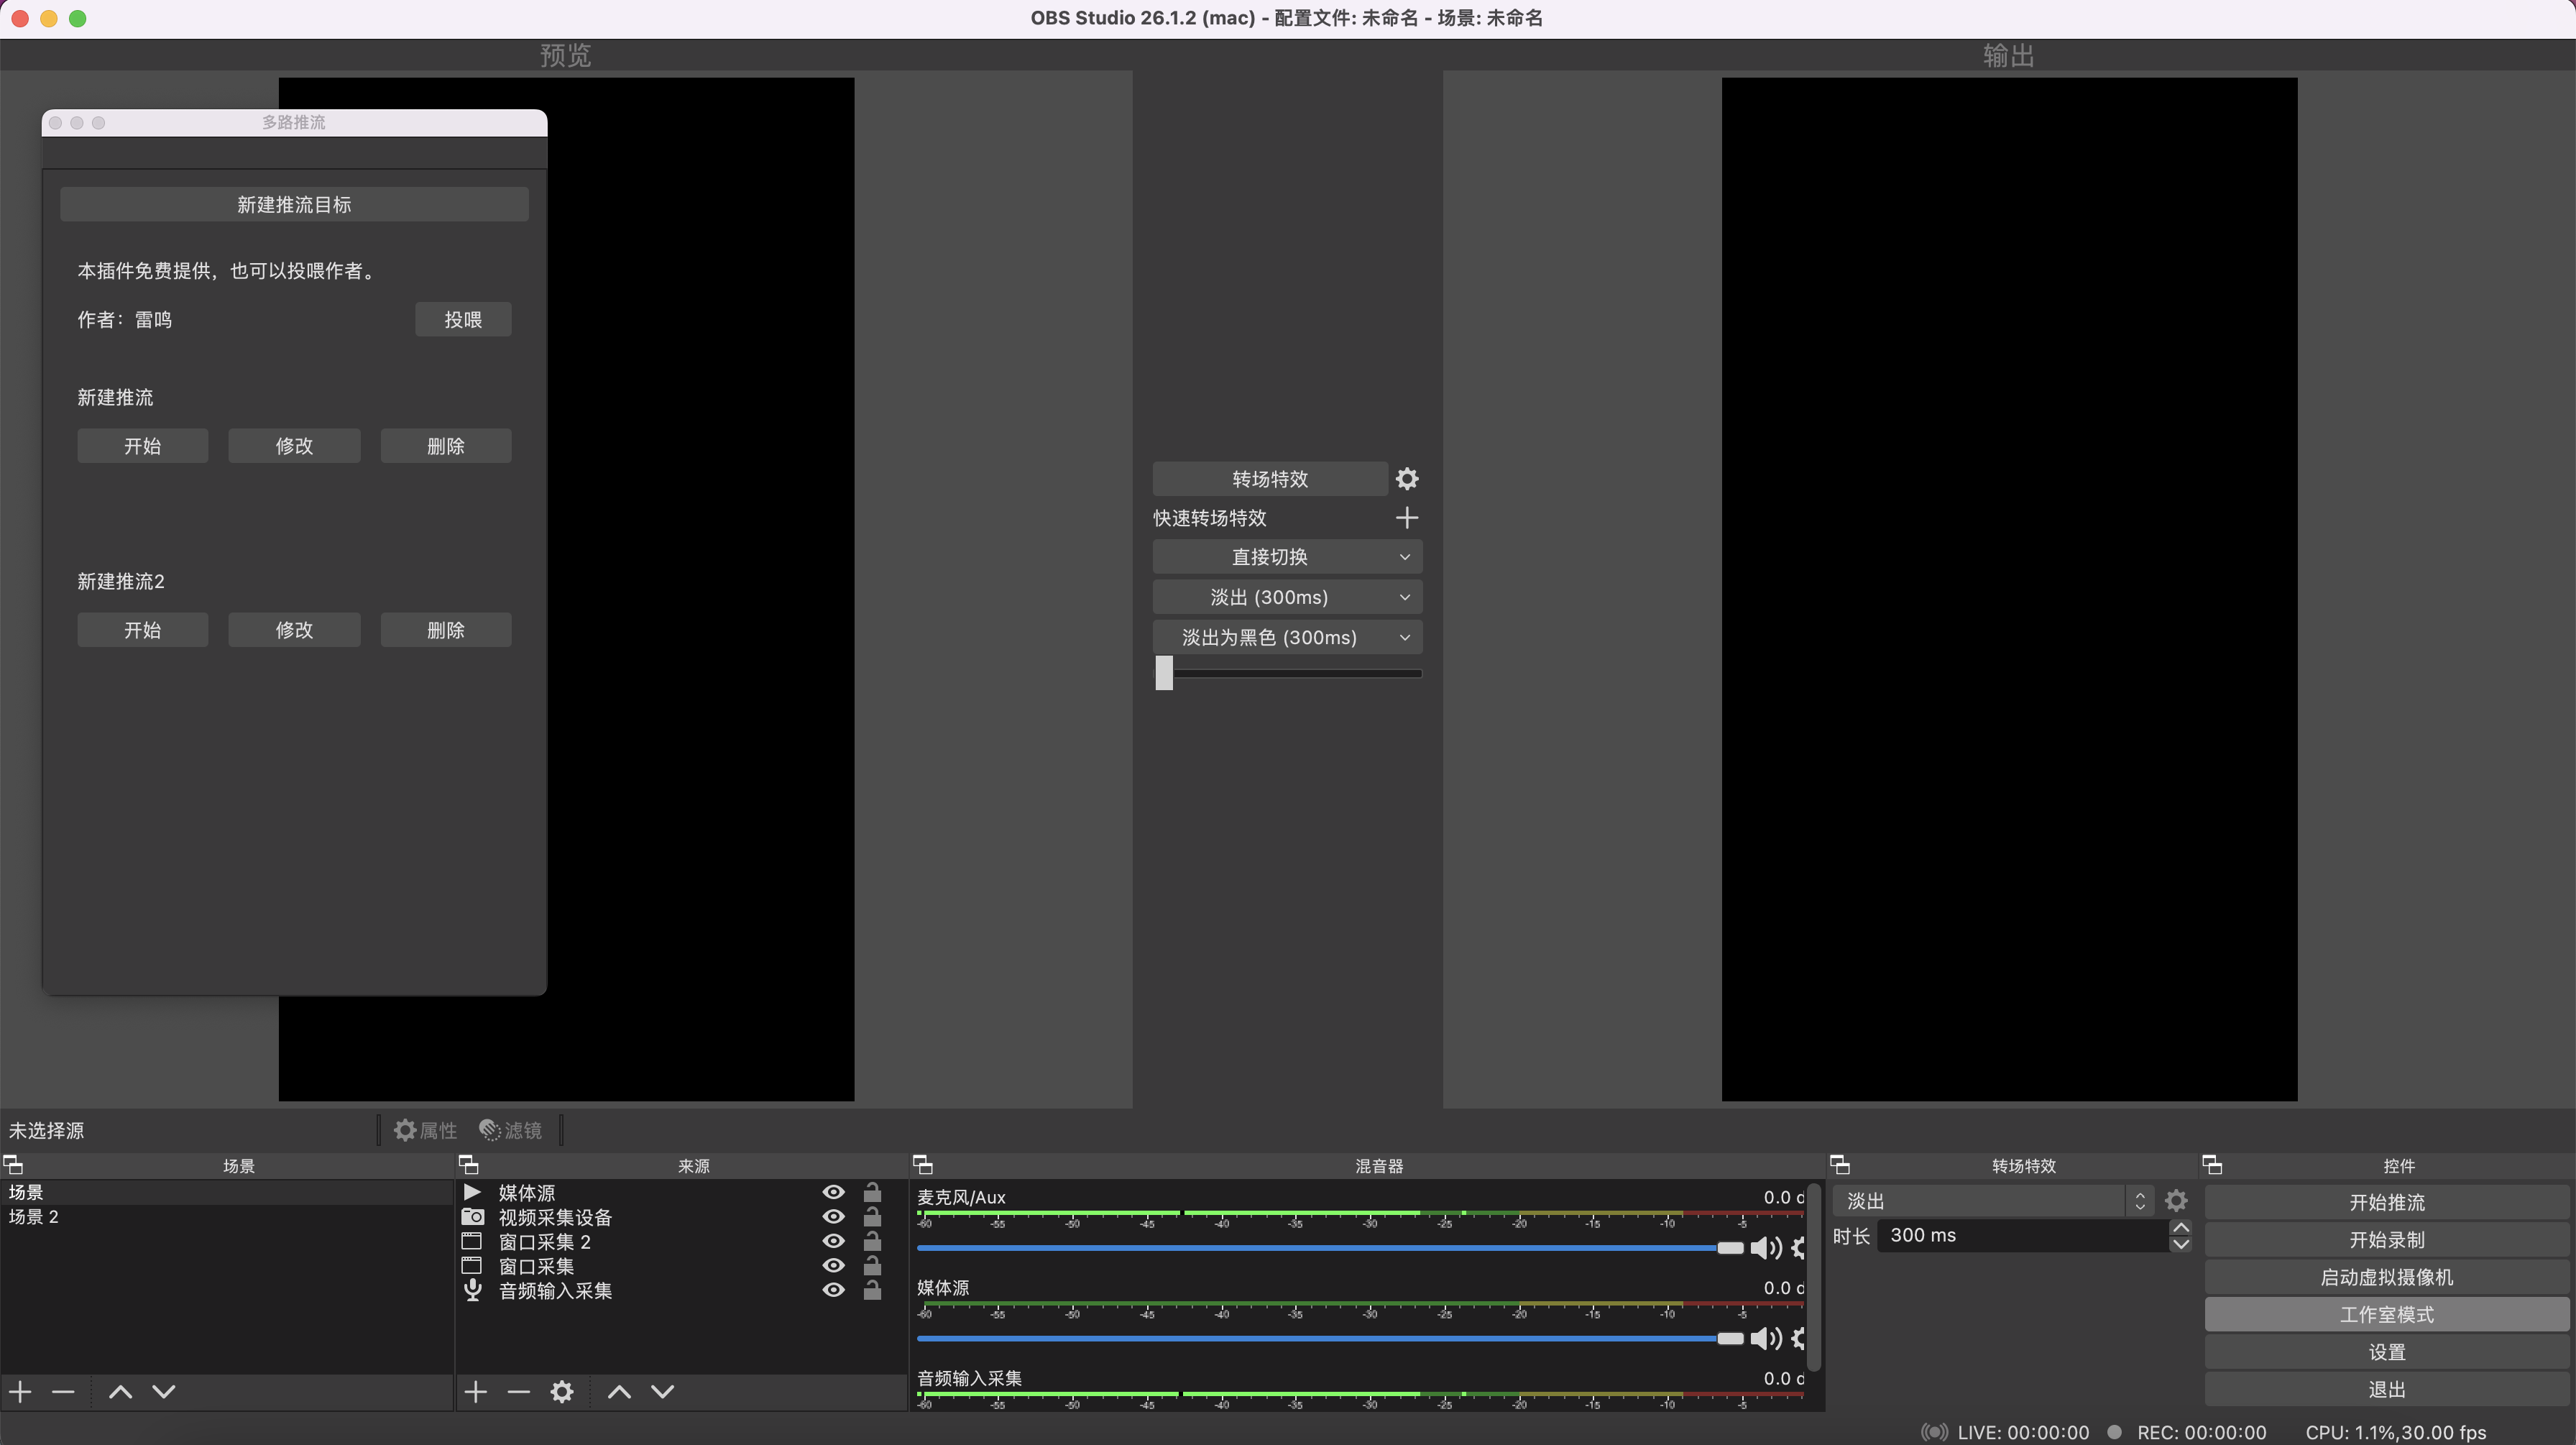Image resolution: width=2576 pixels, height=1445 pixels.
Task: Hide the 媒体源 source via eye icon
Action: click(x=833, y=1193)
